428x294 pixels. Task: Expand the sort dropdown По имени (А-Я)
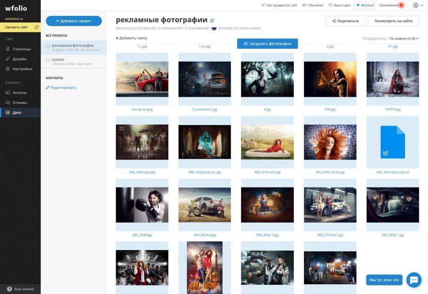click(404, 39)
